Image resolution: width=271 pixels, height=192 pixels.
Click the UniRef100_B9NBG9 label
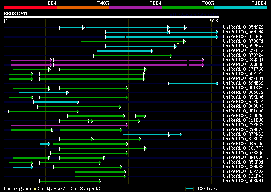[x=243, y=83]
